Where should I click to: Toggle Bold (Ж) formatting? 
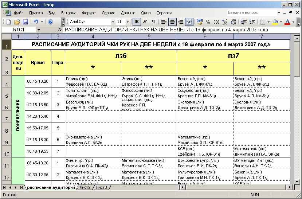(x=137, y=22)
